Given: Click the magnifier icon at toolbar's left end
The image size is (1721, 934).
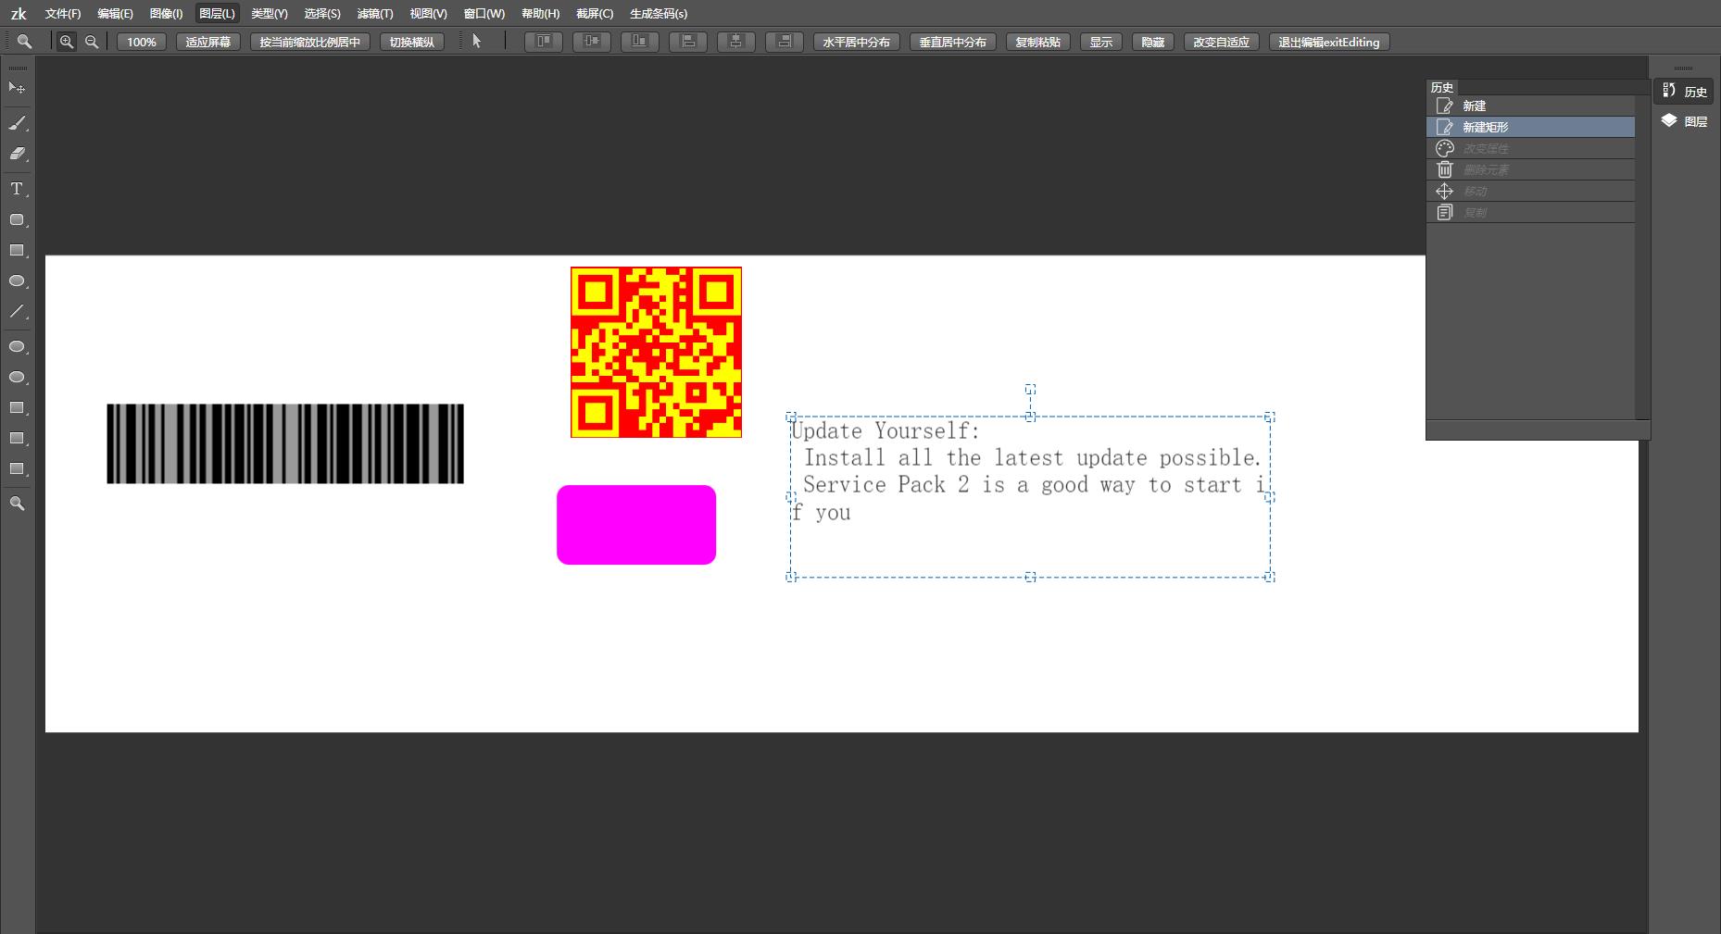Looking at the screenshot, I should point(24,42).
